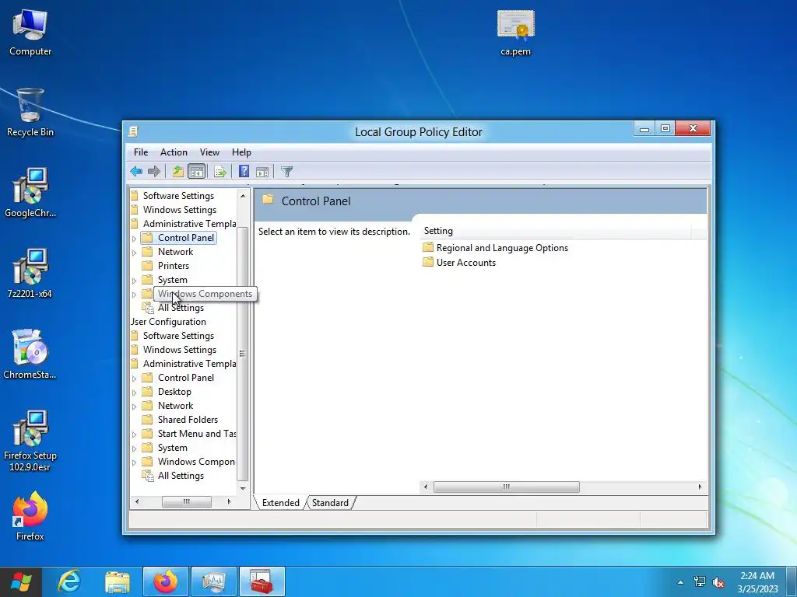Click details pane scroll right arrow

(x=700, y=487)
